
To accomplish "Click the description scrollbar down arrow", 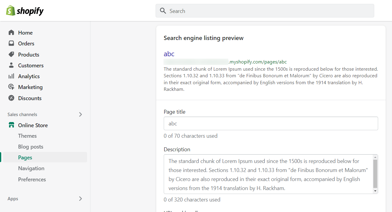I will (x=375, y=191).
